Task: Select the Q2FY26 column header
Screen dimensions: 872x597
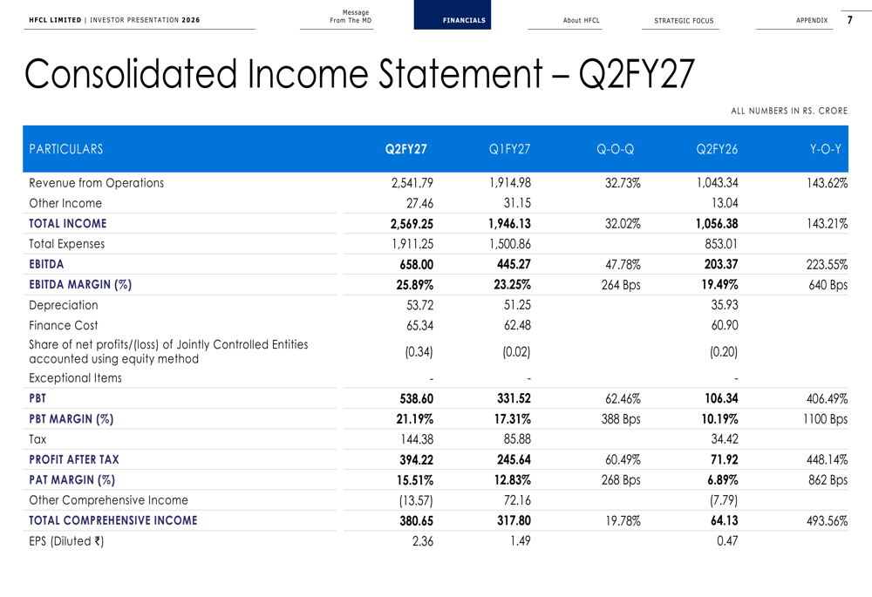Action: (717, 149)
